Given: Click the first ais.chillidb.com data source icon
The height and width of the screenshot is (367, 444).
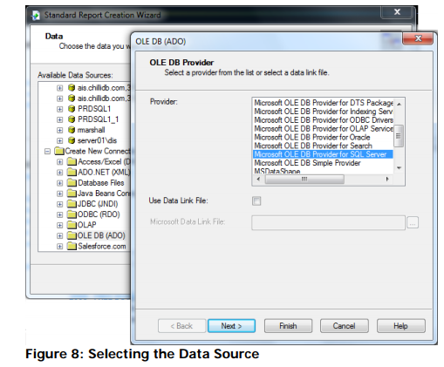Looking at the screenshot, I should click(72, 88).
